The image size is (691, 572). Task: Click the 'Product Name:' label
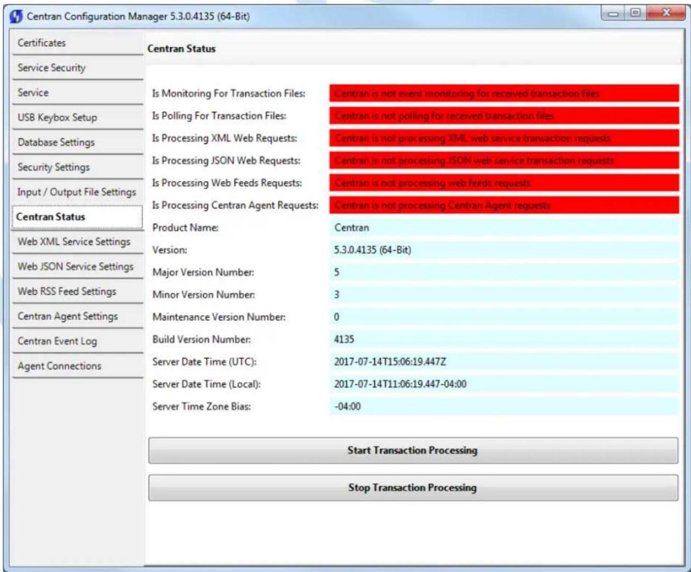pyautogui.click(x=186, y=228)
